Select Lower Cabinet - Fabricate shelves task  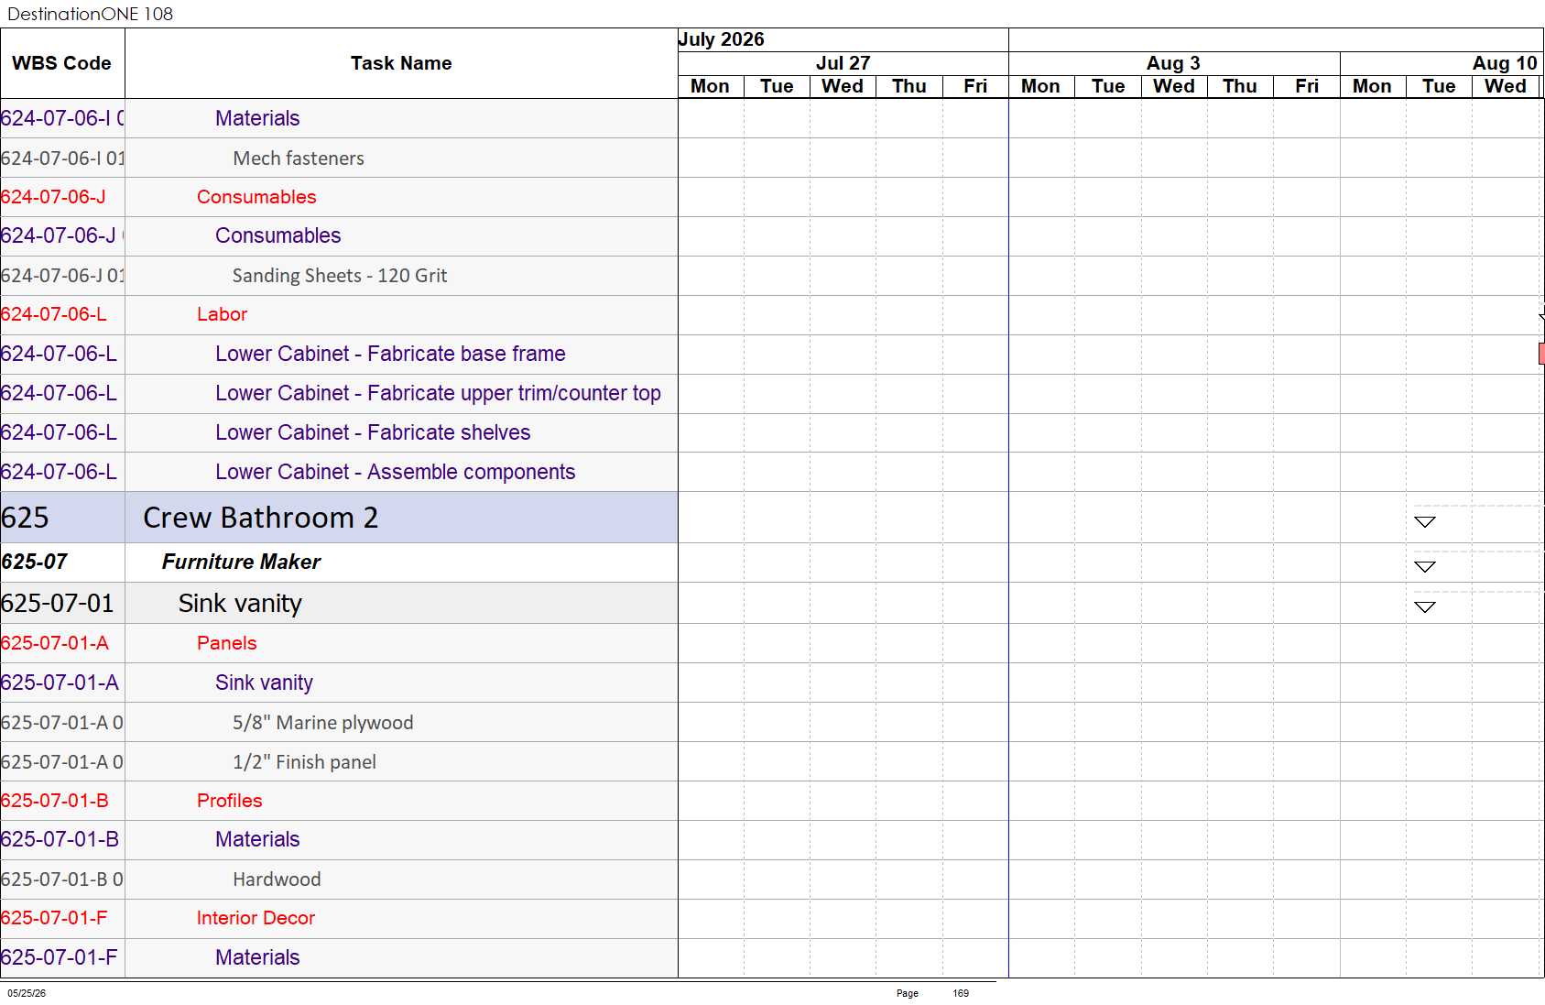coord(339,432)
